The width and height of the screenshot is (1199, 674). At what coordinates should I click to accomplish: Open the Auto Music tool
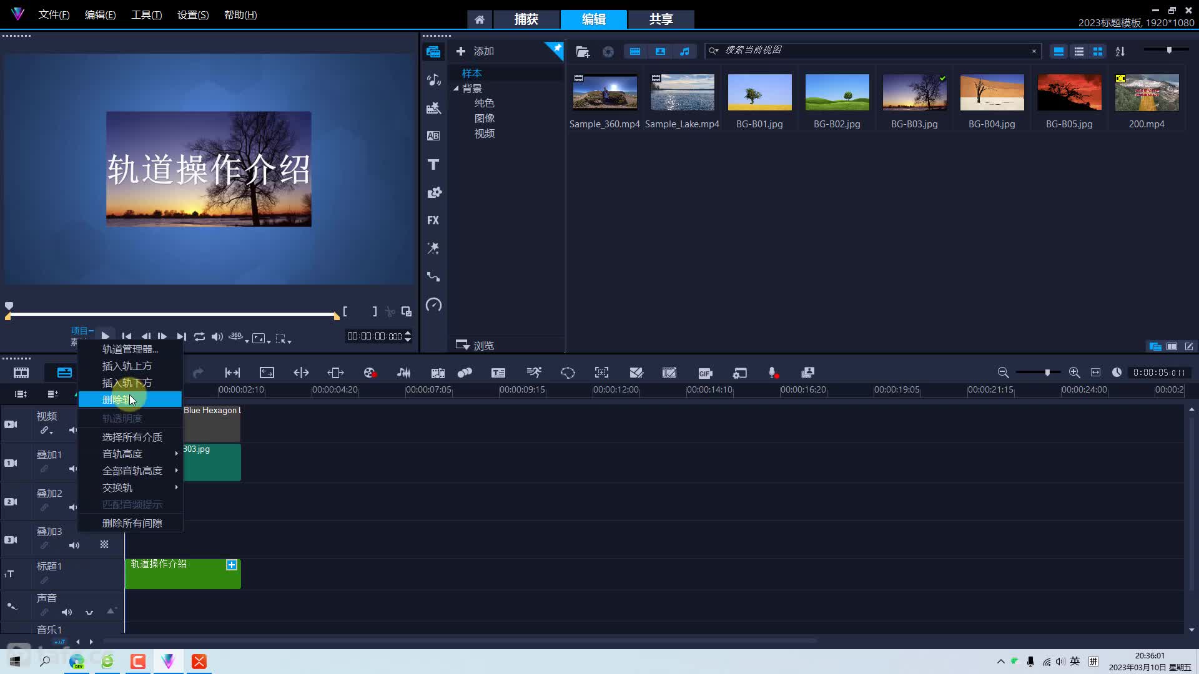(x=438, y=373)
